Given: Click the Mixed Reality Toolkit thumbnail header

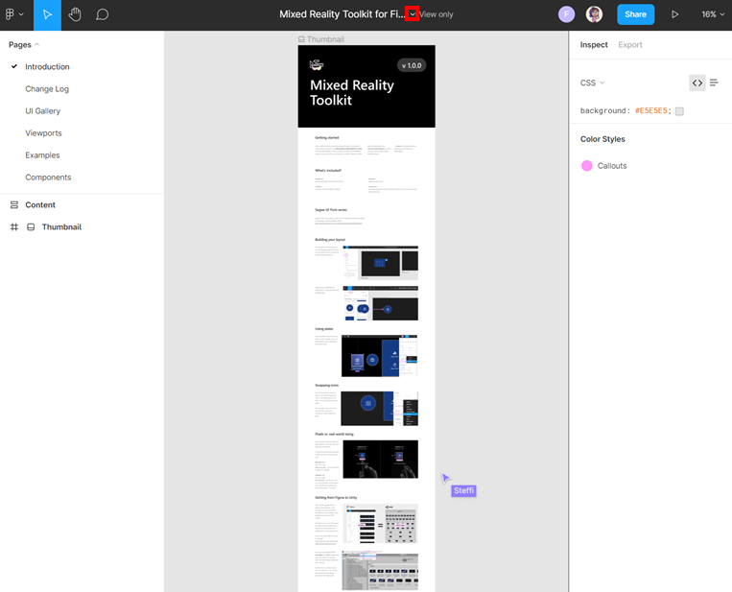Looking at the screenshot, I should [x=366, y=86].
